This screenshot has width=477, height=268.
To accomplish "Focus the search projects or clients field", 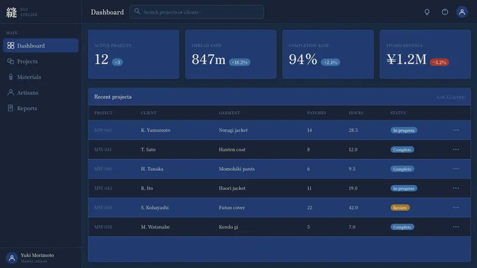I will coord(197,12).
